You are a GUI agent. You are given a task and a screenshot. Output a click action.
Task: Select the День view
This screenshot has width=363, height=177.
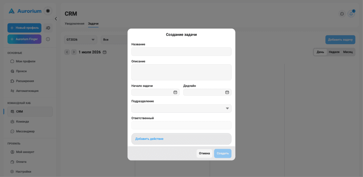pyautogui.click(x=320, y=52)
